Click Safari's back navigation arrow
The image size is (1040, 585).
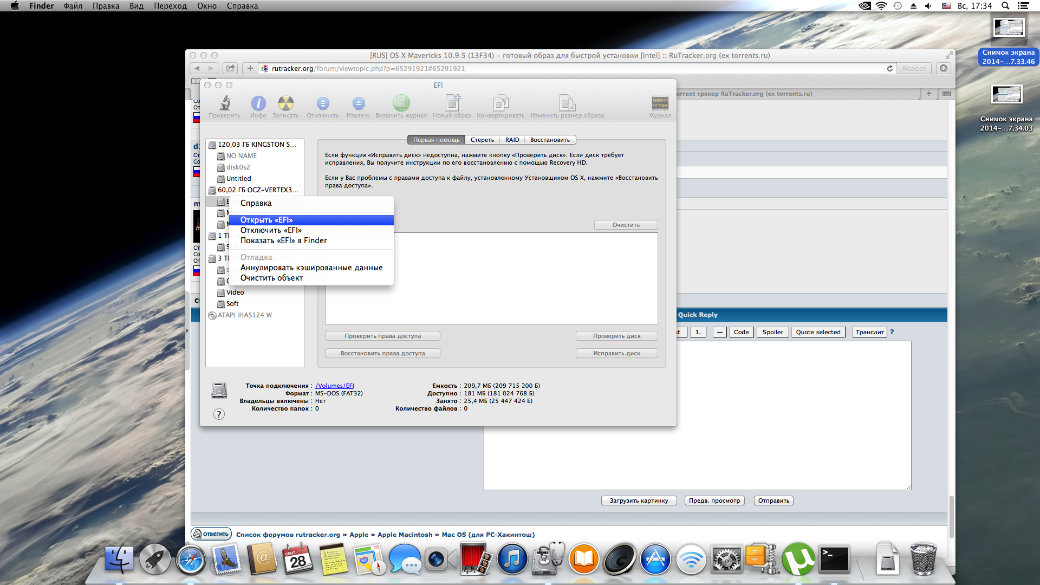coord(197,68)
